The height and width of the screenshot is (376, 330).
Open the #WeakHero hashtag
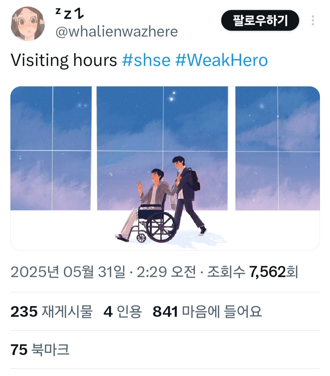tap(222, 60)
